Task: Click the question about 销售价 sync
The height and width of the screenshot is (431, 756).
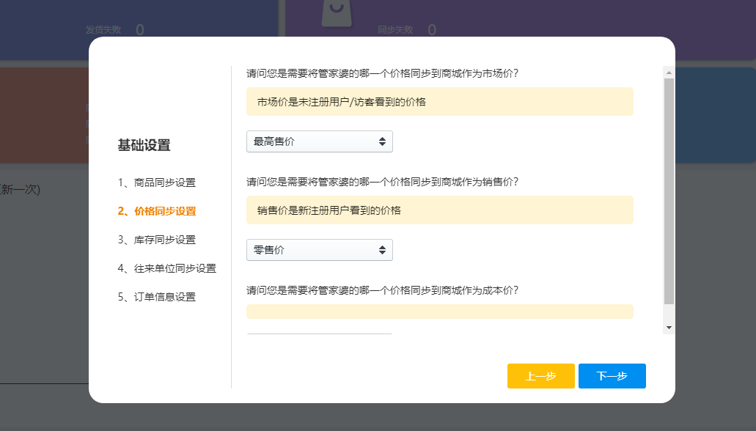Action: pyautogui.click(x=382, y=182)
